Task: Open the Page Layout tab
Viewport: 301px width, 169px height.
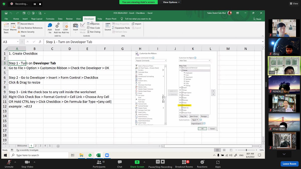Action: click(37, 19)
